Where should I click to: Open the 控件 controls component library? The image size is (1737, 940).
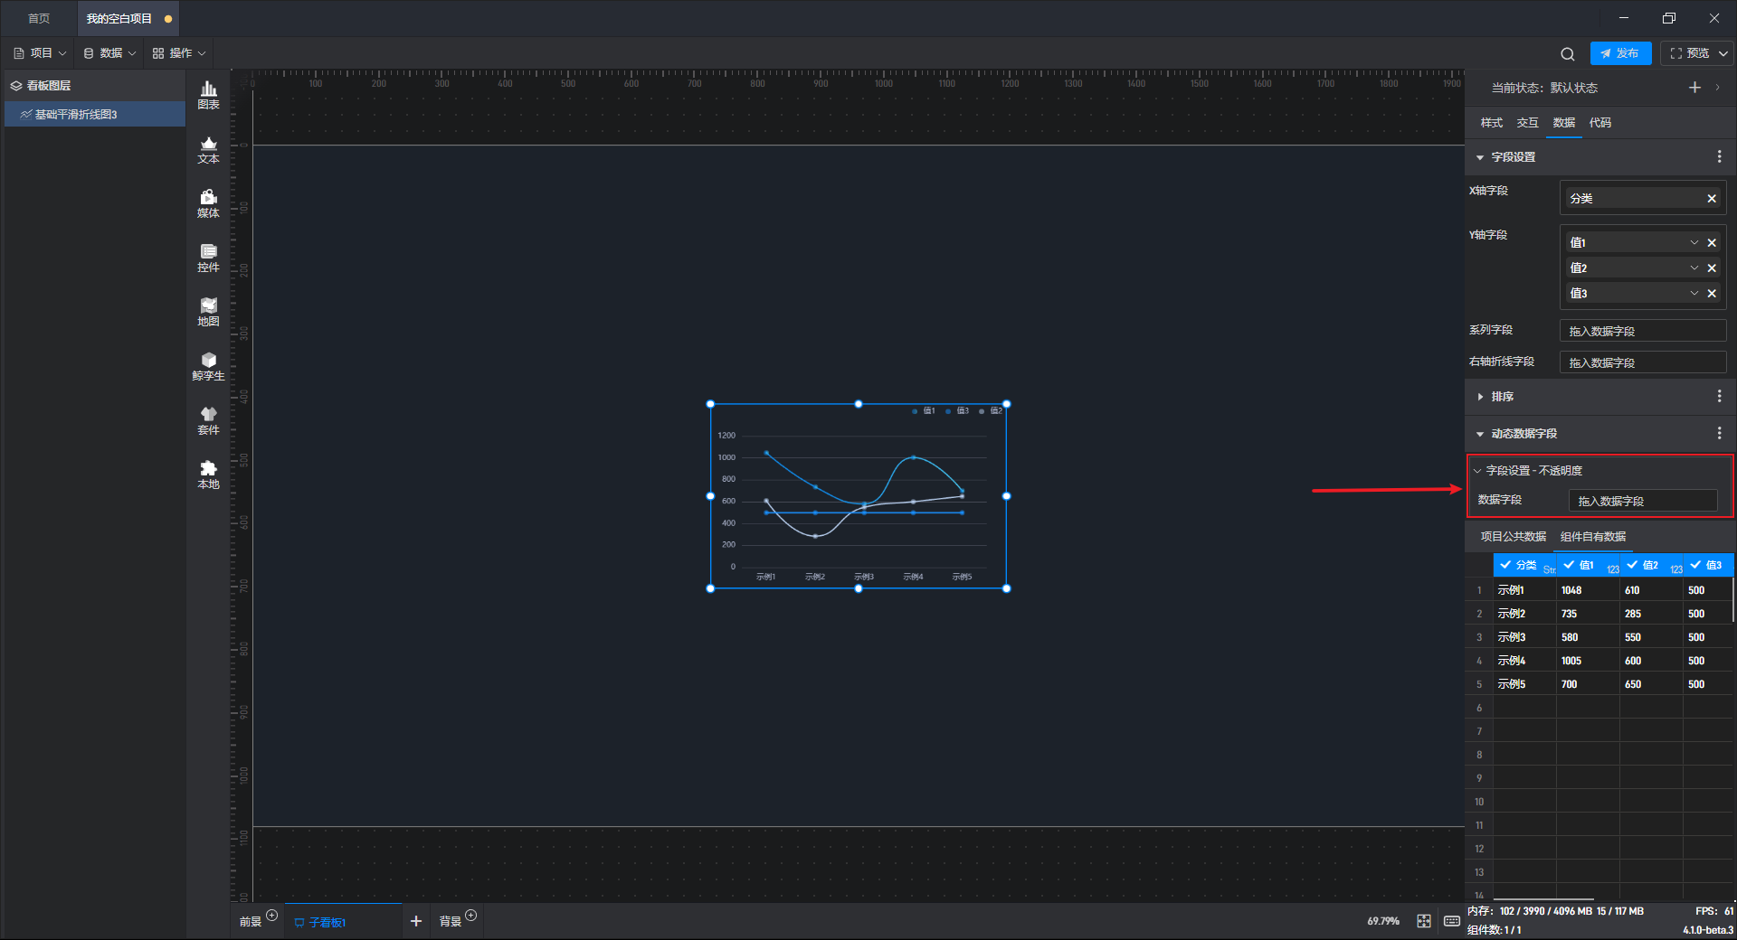[x=208, y=258]
